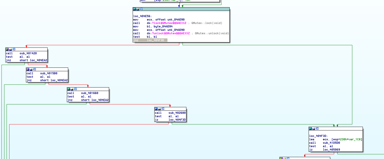This screenshot has height=159, width=384.
Task: Click the var_1C8 operand
Action: [354, 139]
